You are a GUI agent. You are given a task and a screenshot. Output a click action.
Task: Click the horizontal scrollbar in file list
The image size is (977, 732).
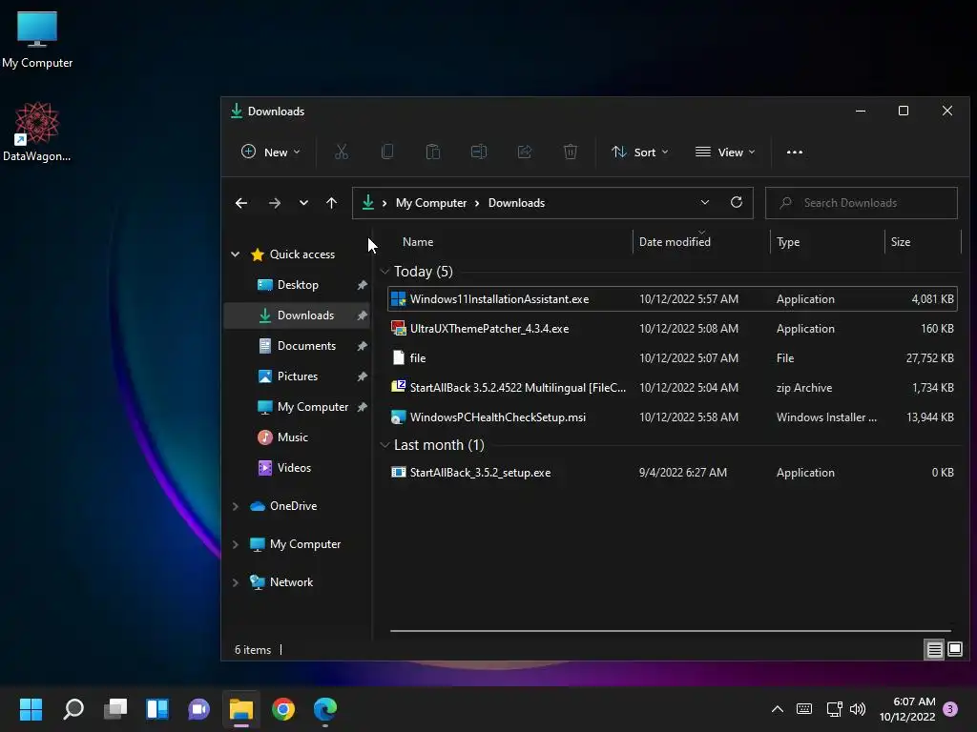(671, 631)
